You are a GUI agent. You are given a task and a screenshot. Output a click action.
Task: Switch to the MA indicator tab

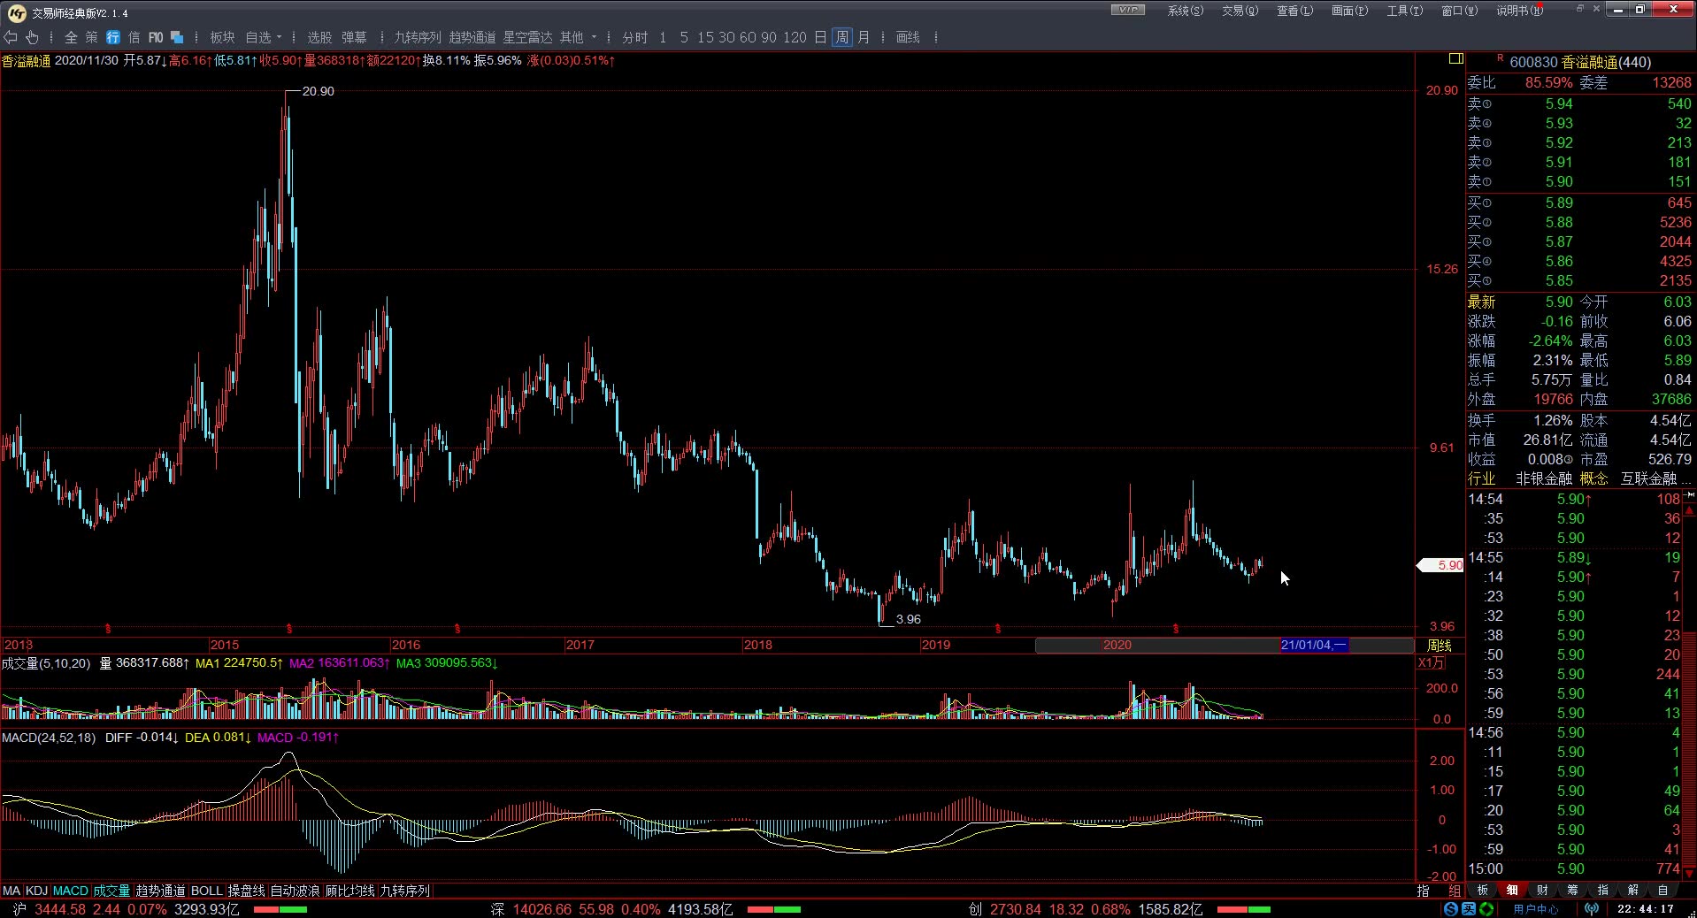click(x=12, y=891)
